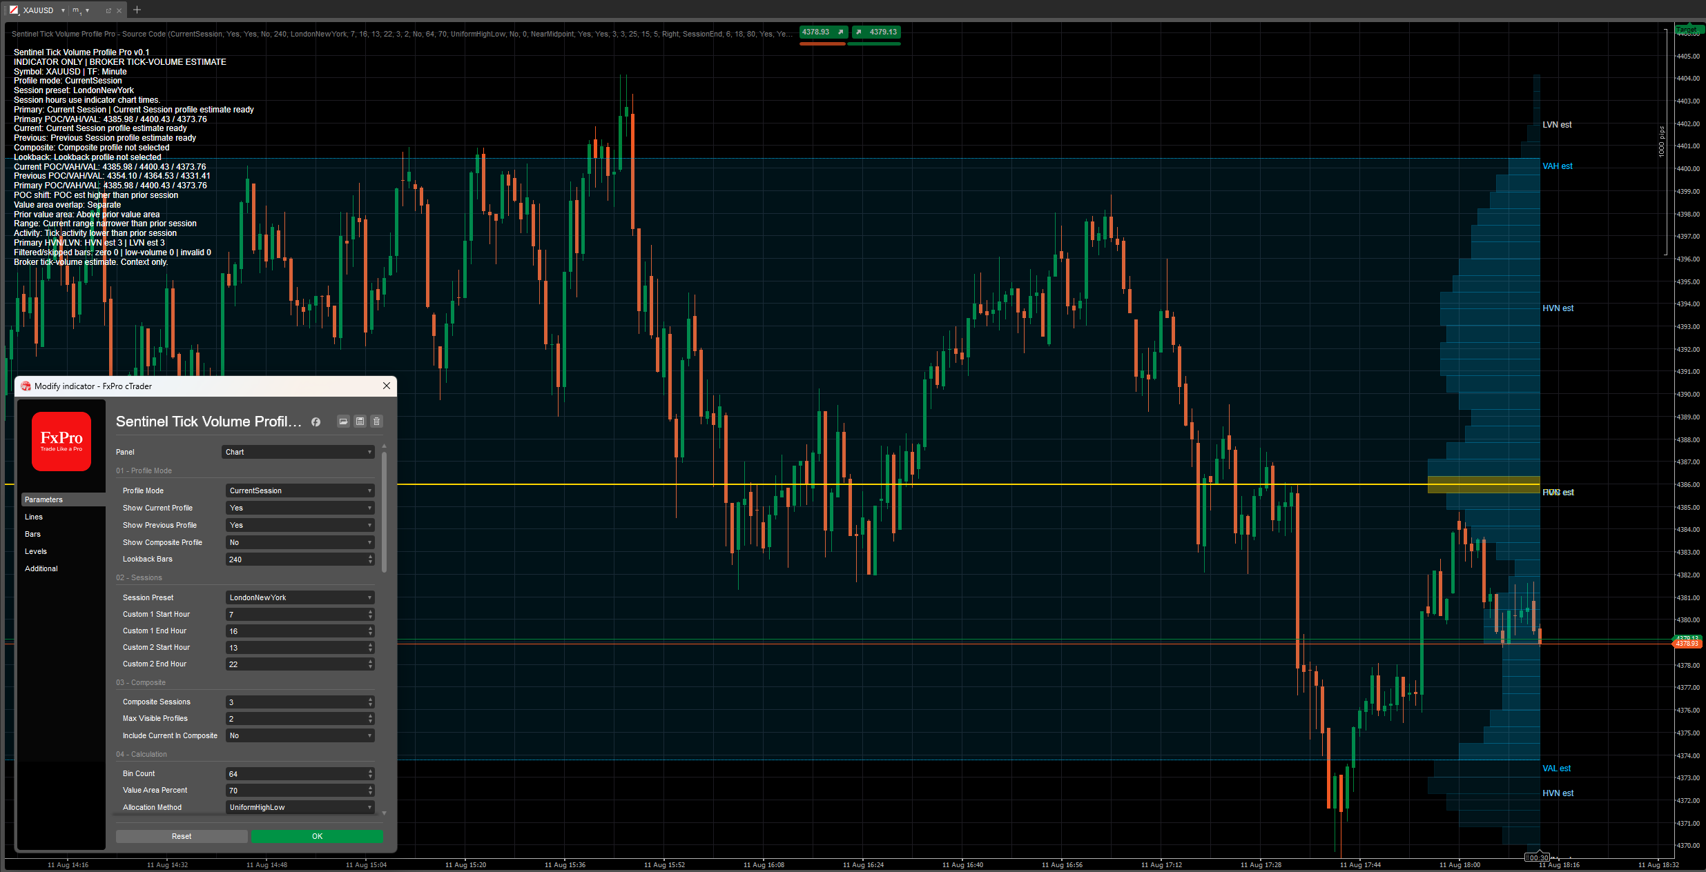Screen dimensions: 1706x872
Task: Click the Custom 1 Start Hour stepper
Action: 371,614
